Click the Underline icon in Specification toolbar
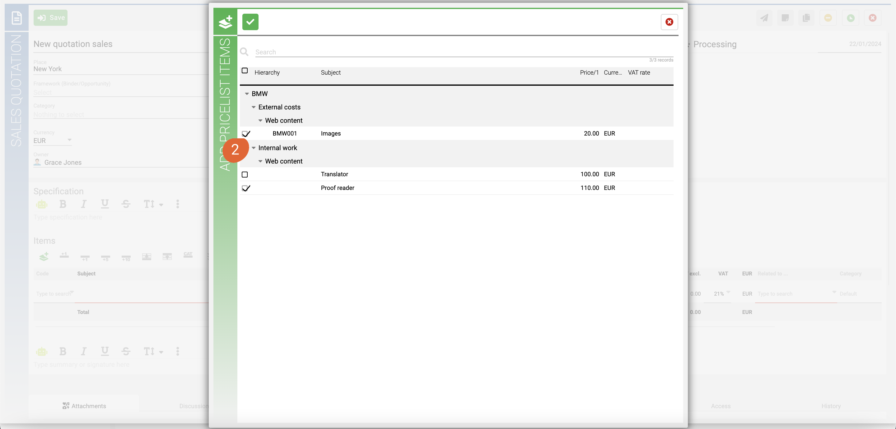The height and width of the screenshot is (429, 896). coord(105,204)
